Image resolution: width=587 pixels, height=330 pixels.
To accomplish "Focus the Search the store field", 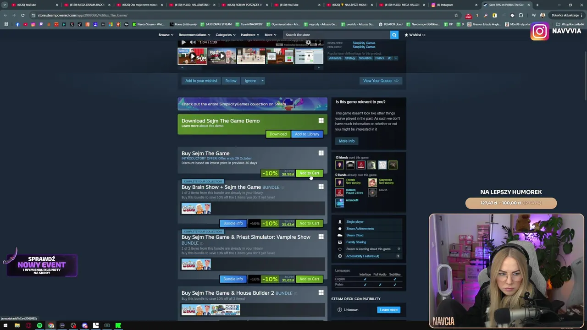I will click(x=336, y=35).
